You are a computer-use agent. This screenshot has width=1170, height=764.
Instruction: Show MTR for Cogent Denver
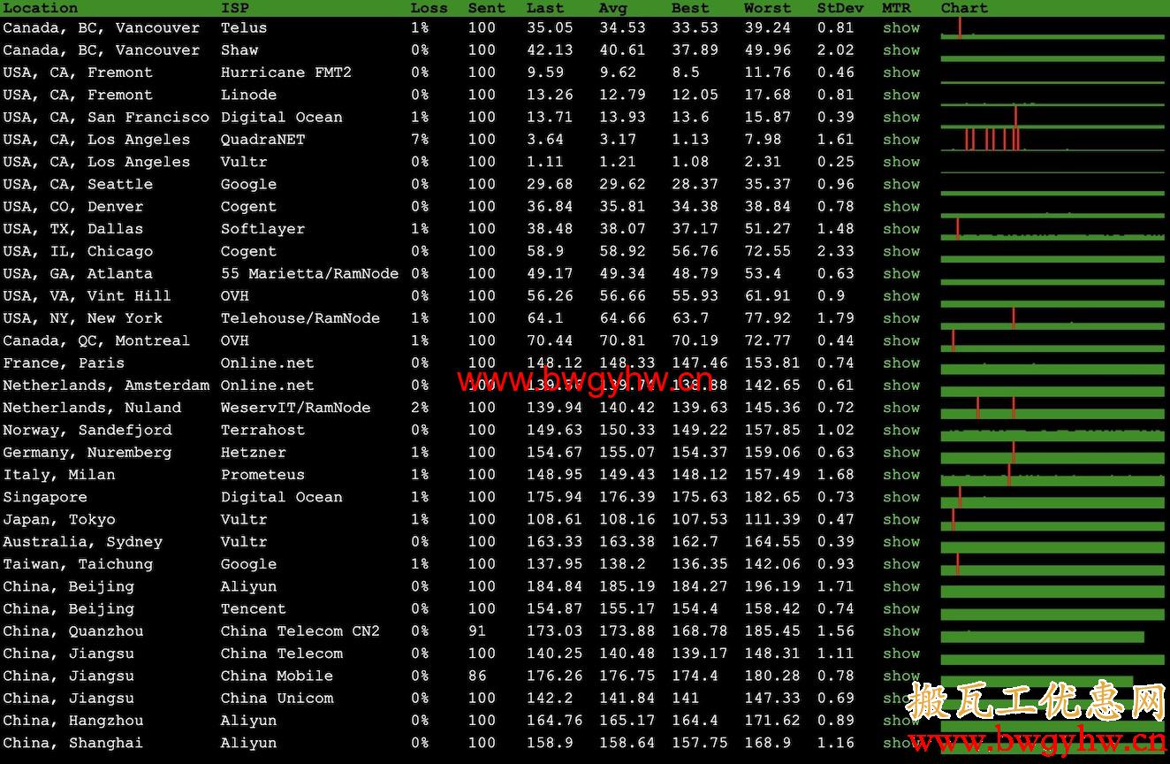pos(901,206)
